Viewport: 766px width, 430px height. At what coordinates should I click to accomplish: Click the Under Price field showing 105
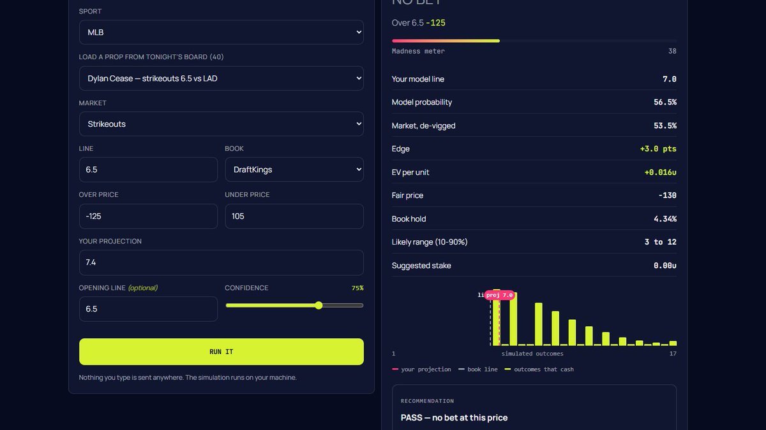coord(294,216)
